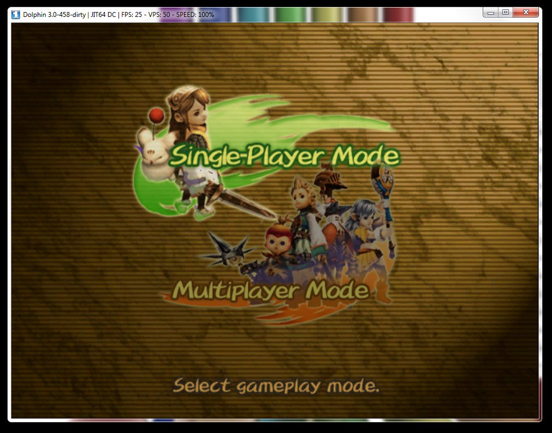Click the Dolphin window title text
The width and height of the screenshot is (552, 433).
pos(118,14)
